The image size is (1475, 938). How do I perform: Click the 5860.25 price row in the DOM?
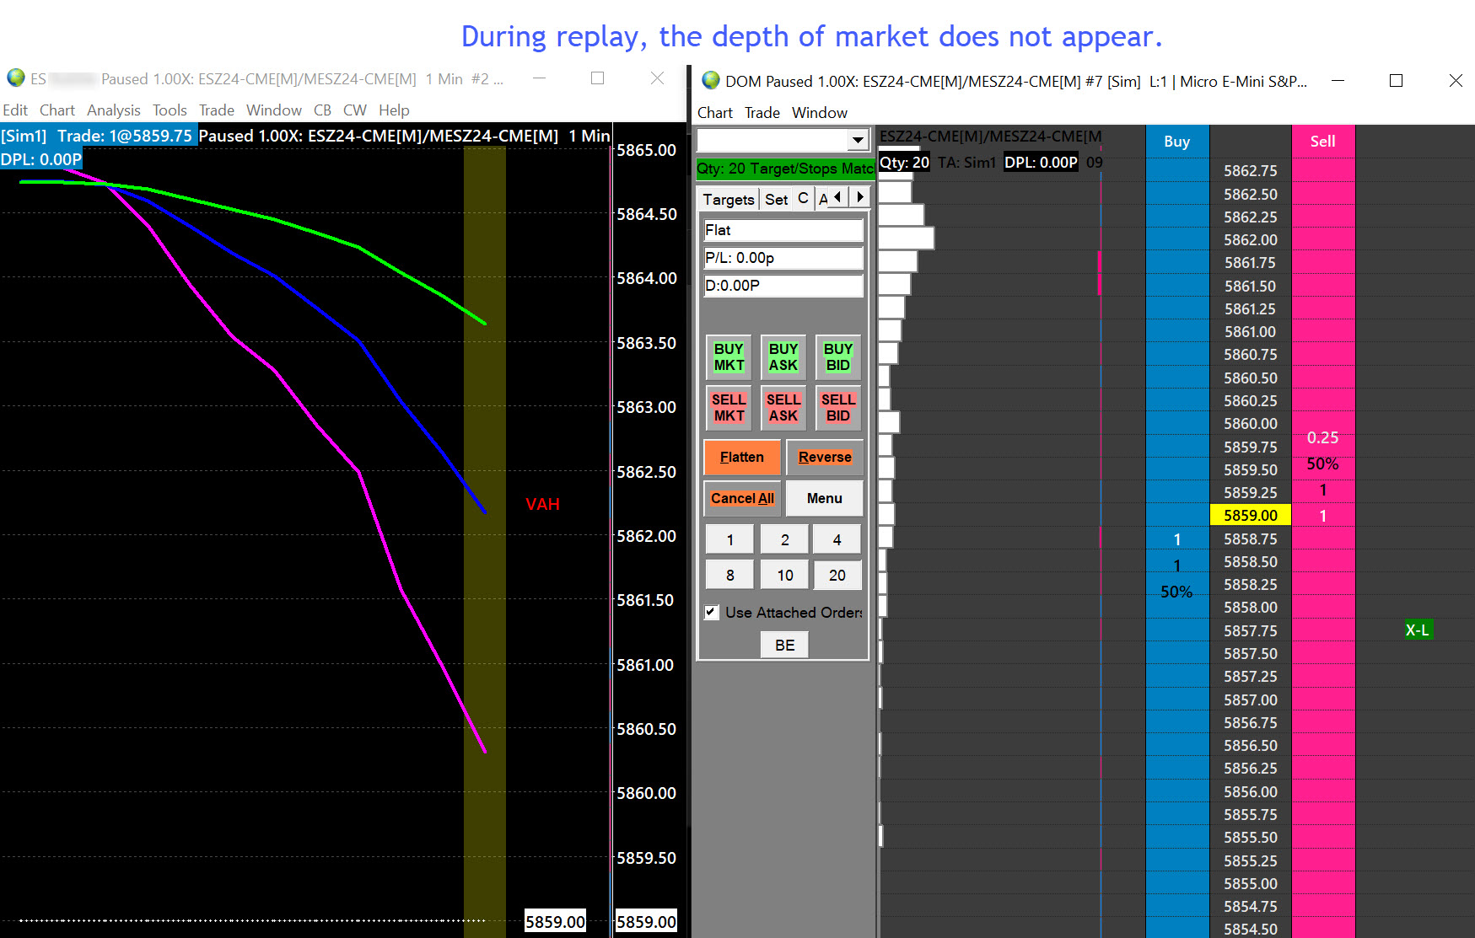1251,400
